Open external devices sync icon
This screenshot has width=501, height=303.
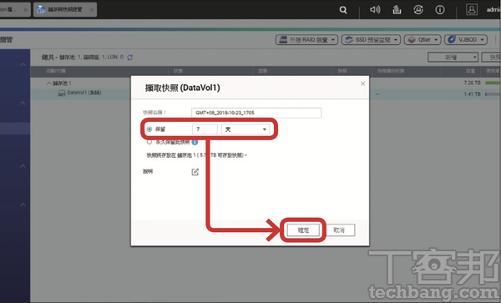click(418, 10)
